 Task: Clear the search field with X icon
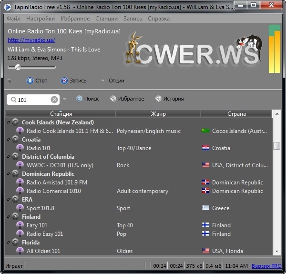[54, 100]
